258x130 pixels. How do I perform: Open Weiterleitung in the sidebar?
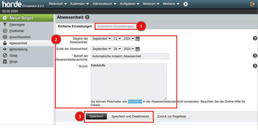(x=18, y=49)
